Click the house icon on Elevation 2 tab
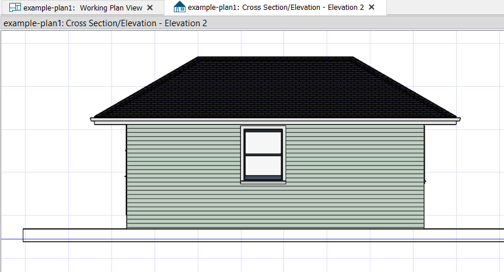This screenshot has width=504, height=272. click(x=179, y=7)
